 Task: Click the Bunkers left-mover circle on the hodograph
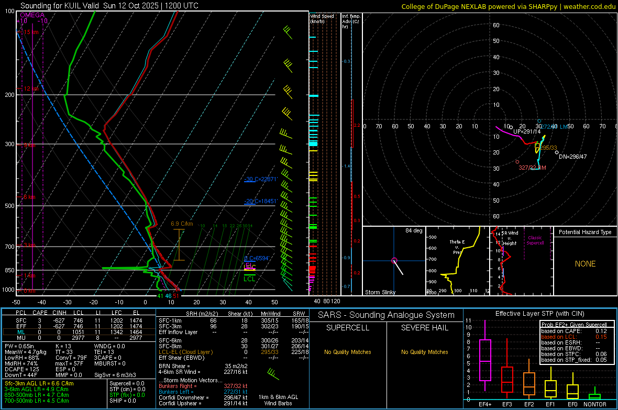pyautogui.click(x=539, y=121)
